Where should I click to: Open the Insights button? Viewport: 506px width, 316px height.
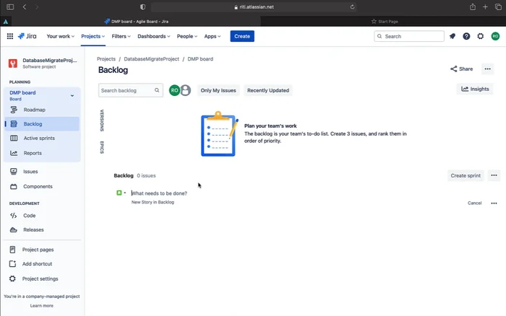475,89
